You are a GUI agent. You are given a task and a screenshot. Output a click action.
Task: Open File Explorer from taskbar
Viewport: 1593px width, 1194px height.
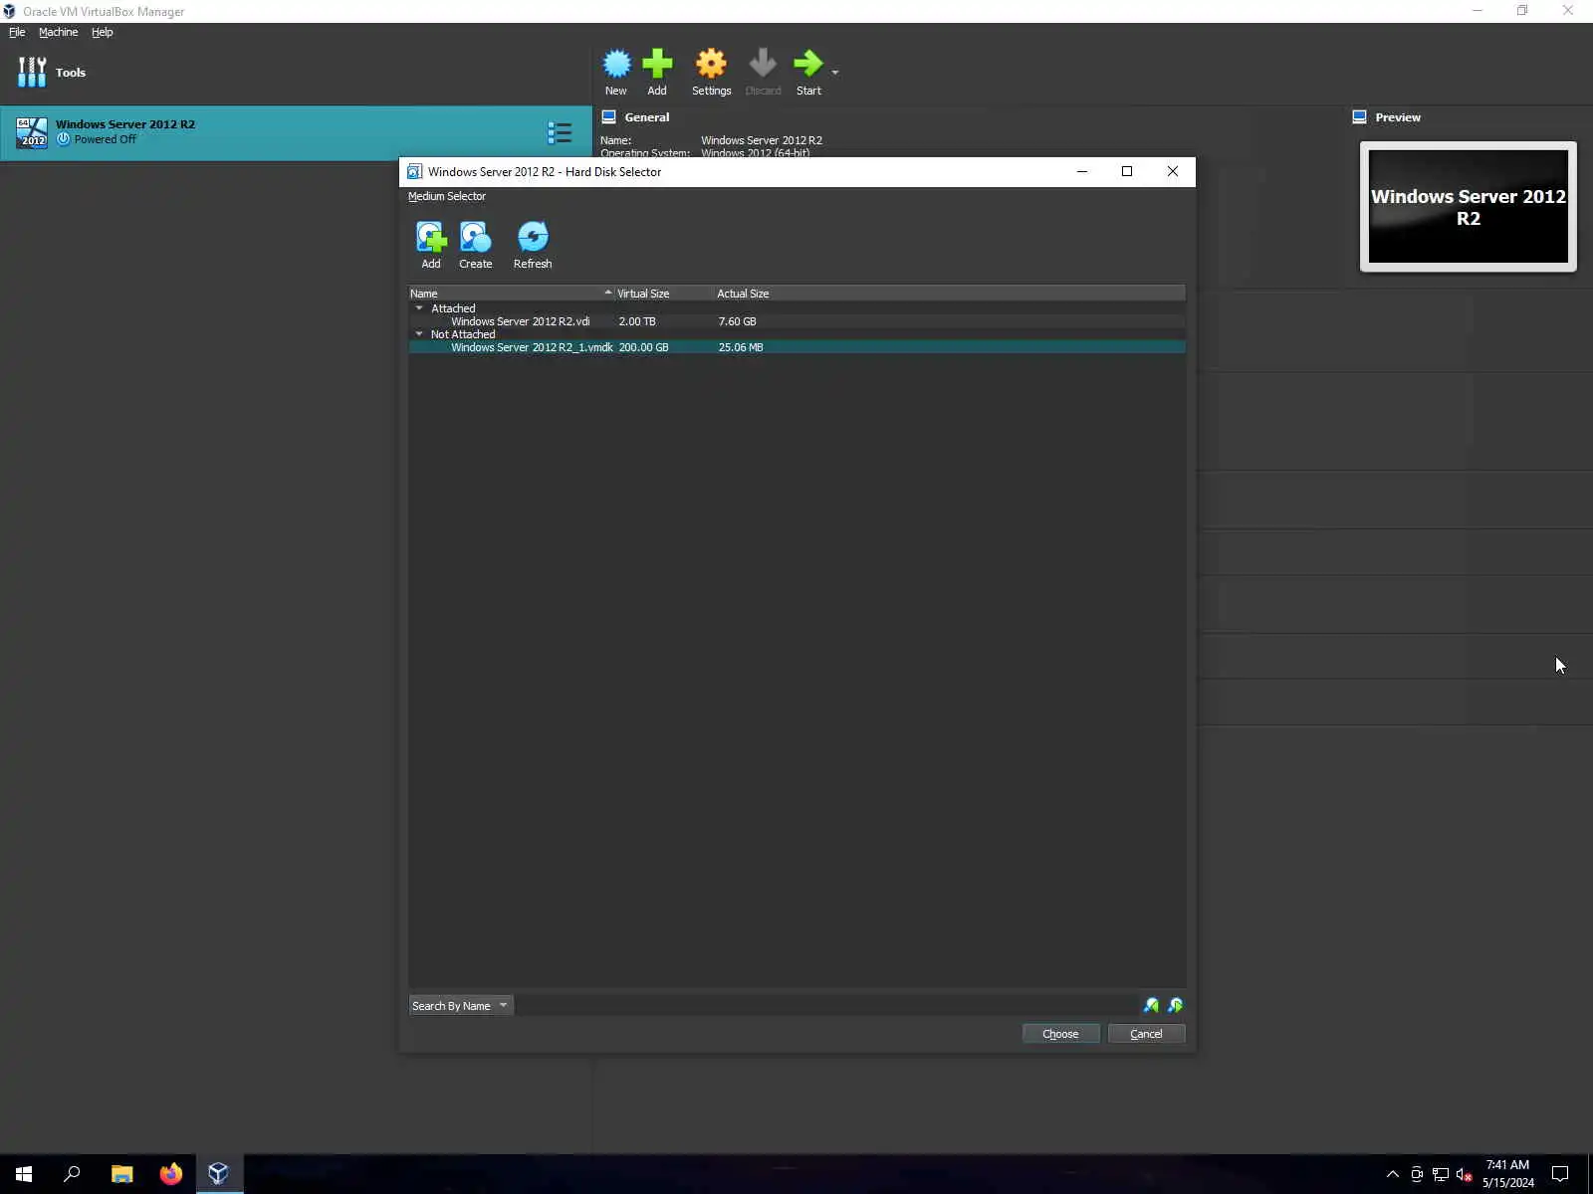tap(121, 1174)
